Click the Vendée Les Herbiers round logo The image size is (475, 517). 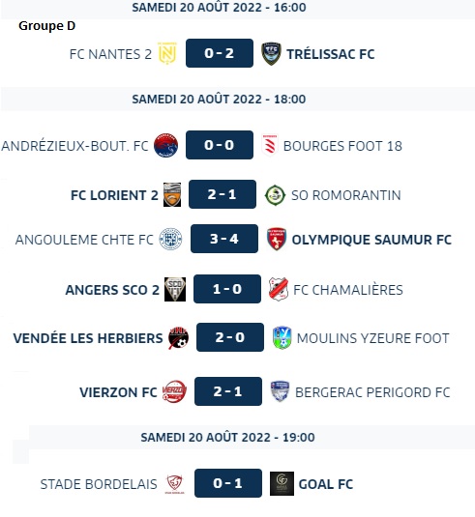[178, 338]
